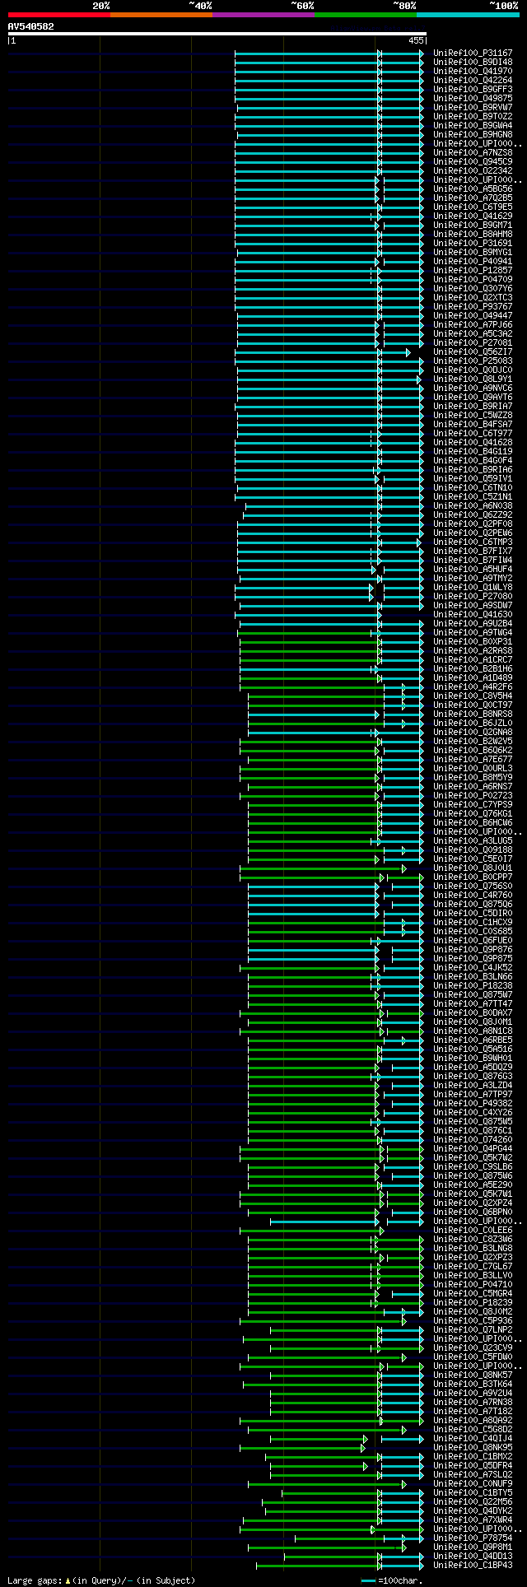Open hit UniRef100_Q42264
This screenshot has height=1587, width=527.
tap(473, 80)
